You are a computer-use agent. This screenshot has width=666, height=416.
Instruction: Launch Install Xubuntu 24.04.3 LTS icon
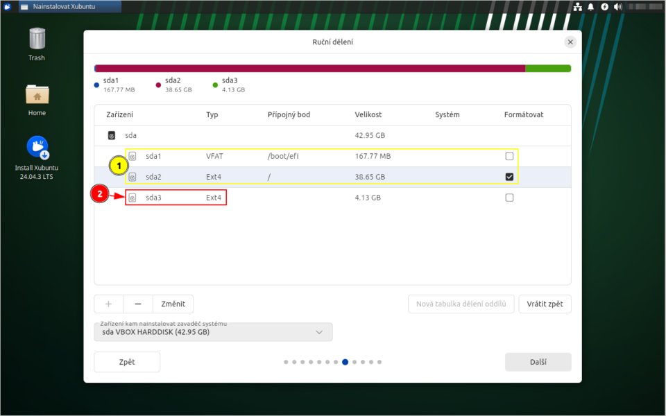[37, 147]
